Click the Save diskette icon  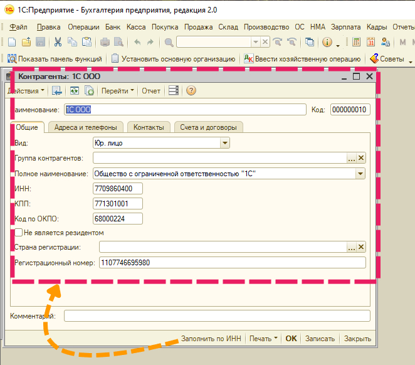tap(40, 42)
